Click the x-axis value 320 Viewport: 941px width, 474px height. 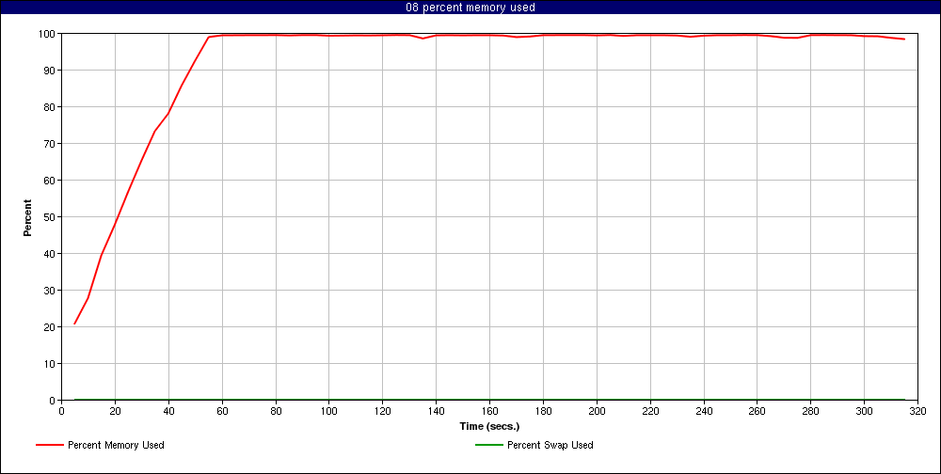tap(917, 411)
